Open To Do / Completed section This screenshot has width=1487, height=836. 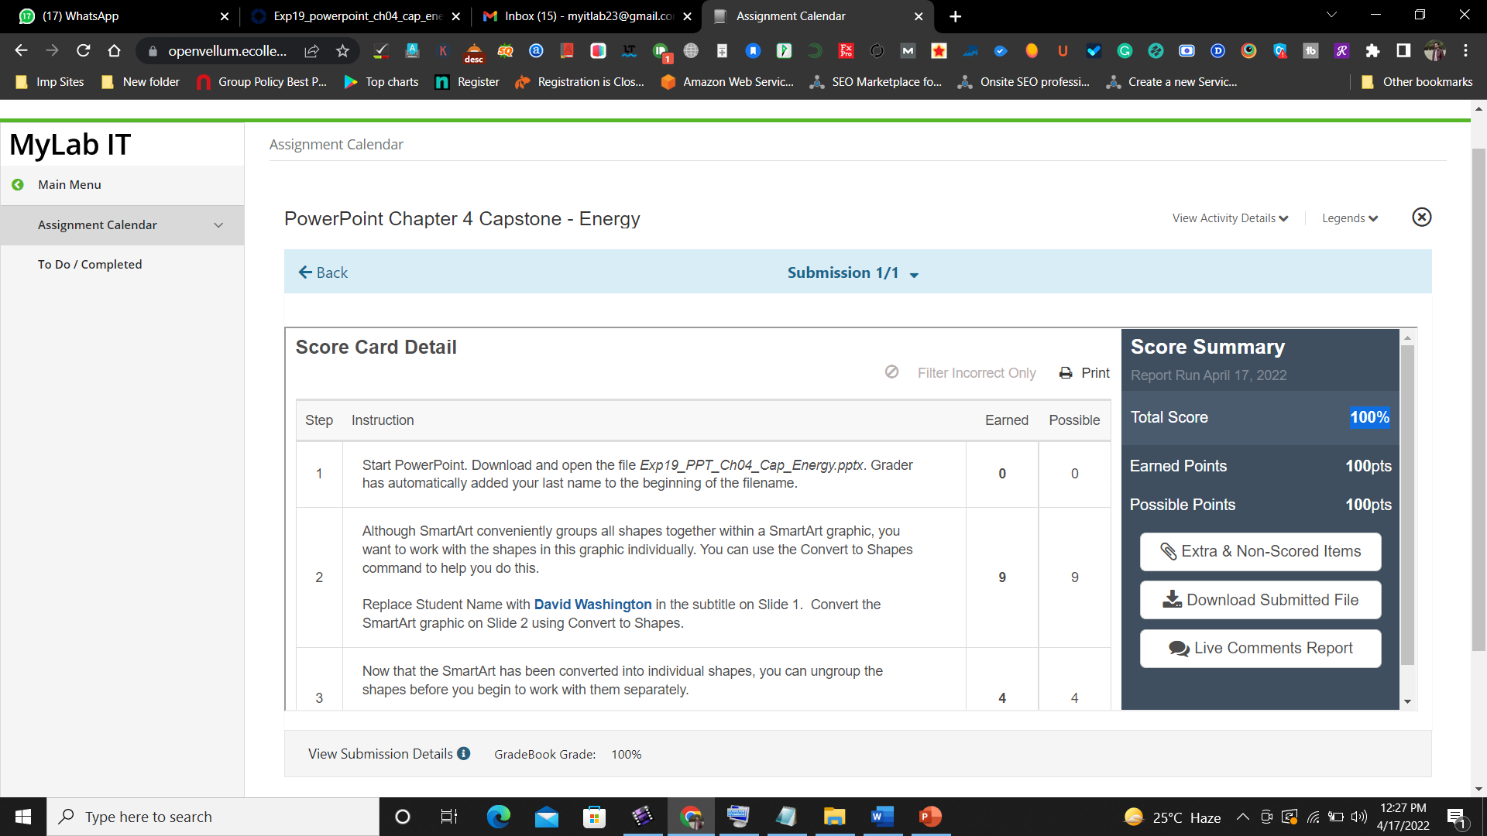(x=90, y=265)
